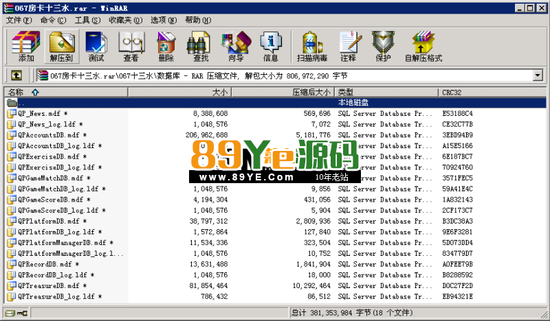Click the key icon in status bar
The image size is (550, 321).
[22, 313]
